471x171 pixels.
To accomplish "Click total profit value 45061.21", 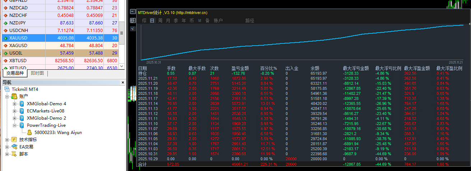I will 240,164.
